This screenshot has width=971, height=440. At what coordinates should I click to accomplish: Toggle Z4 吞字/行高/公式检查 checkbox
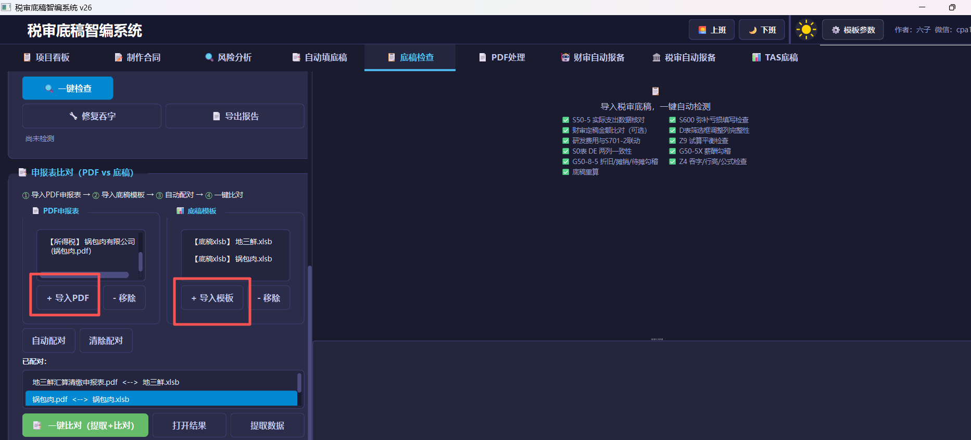point(672,161)
